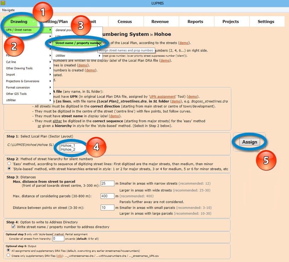The width and height of the screenshot is (289, 262).
Task: Switch to the Projects tab
Action: 230,22
